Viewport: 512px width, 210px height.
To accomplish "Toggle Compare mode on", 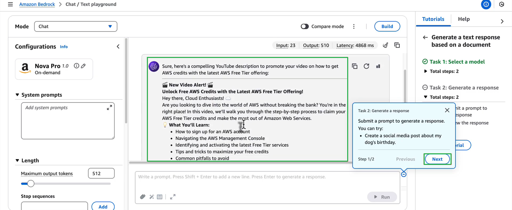I will (x=305, y=27).
